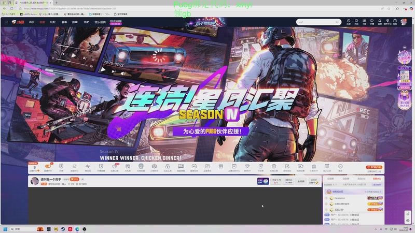Open the 钻粉纪念日 banner in the chat panel
Screen dimensions: 415x233
pyautogui.click(x=354, y=192)
